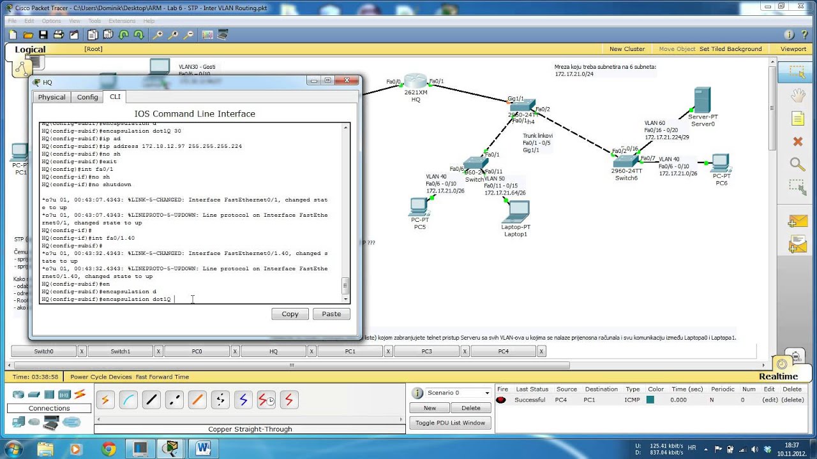817x459 pixels.
Task: Click the New file toolbar icon
Action: click(x=13, y=35)
